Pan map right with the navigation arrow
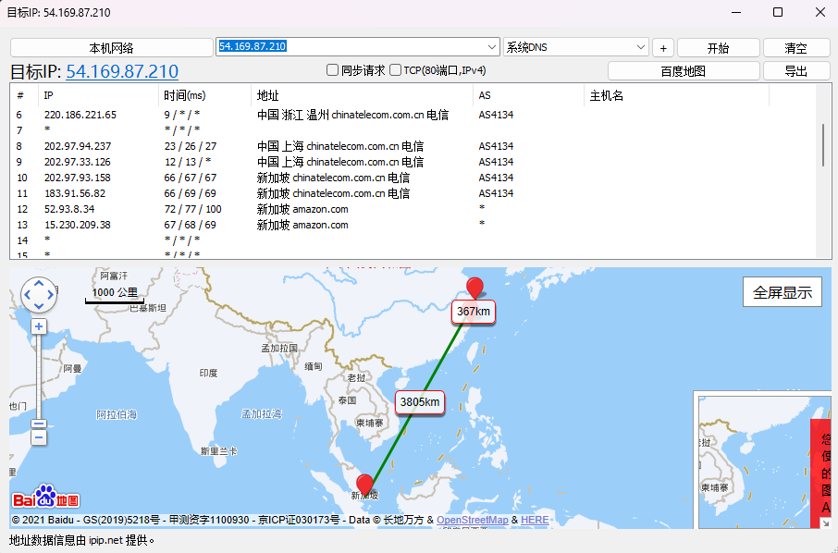This screenshot has width=838, height=553. pyautogui.click(x=51, y=295)
